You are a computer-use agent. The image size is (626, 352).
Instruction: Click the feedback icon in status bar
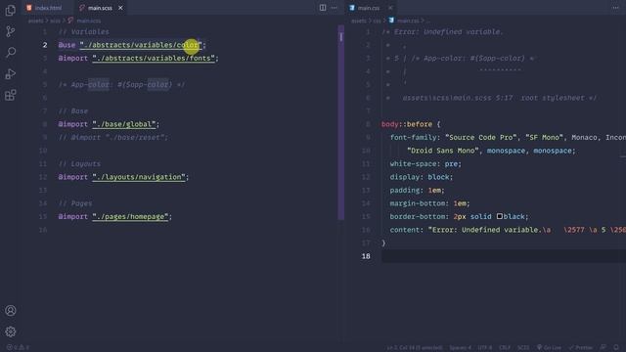coord(604,347)
